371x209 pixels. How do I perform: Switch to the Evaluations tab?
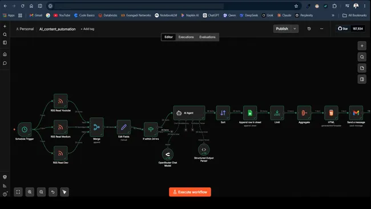tap(207, 37)
